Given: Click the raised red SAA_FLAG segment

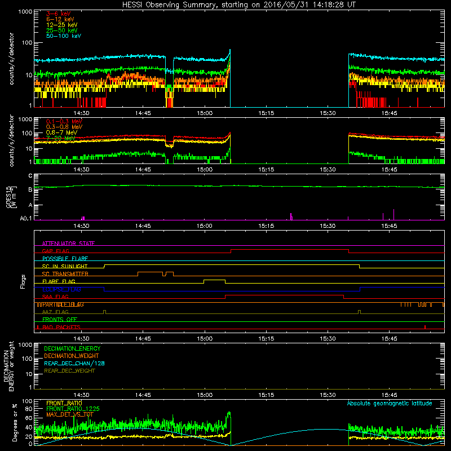Looking at the screenshot, I should click(285, 295).
